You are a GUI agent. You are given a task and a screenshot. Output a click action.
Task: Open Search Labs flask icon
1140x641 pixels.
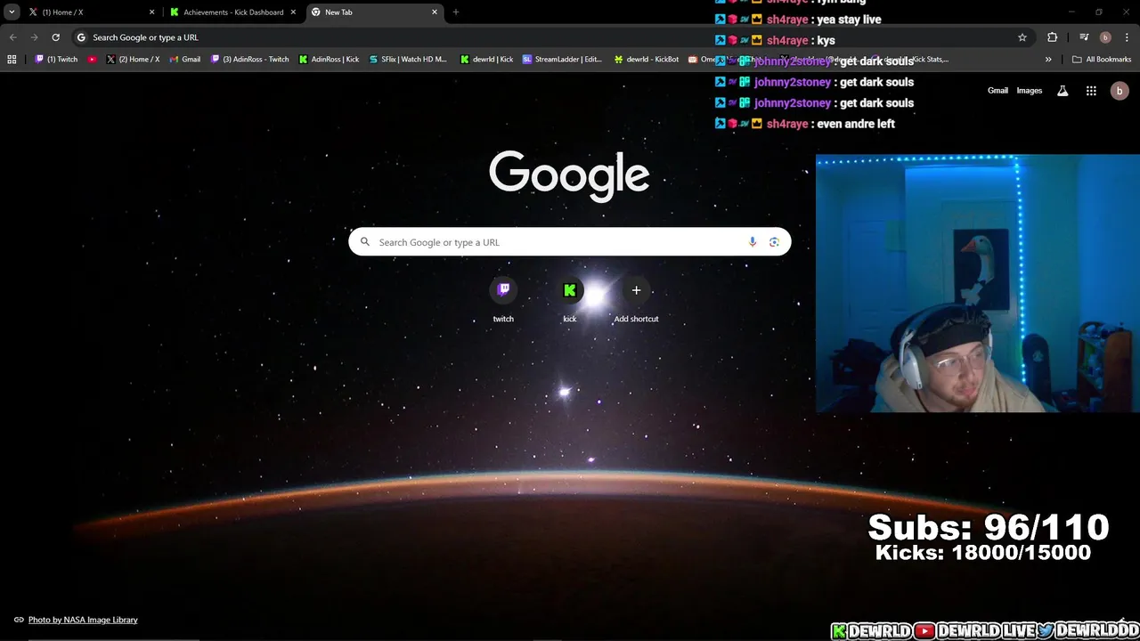(1063, 91)
